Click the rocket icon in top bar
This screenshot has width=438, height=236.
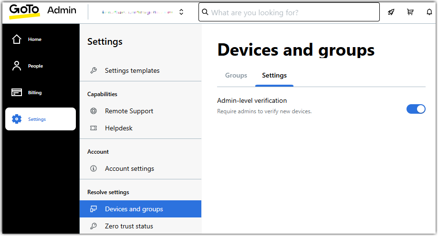tap(391, 12)
